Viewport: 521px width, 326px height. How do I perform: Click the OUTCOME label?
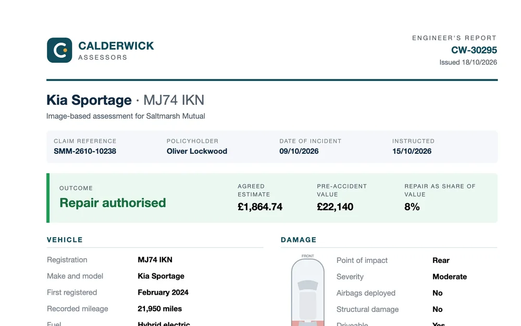click(x=76, y=188)
